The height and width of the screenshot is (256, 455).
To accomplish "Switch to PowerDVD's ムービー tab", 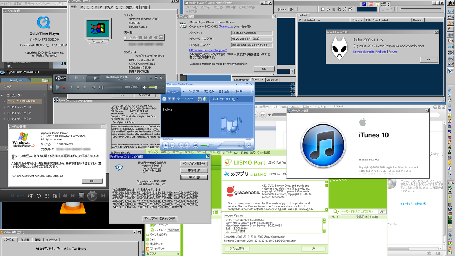I will click(x=16, y=80).
